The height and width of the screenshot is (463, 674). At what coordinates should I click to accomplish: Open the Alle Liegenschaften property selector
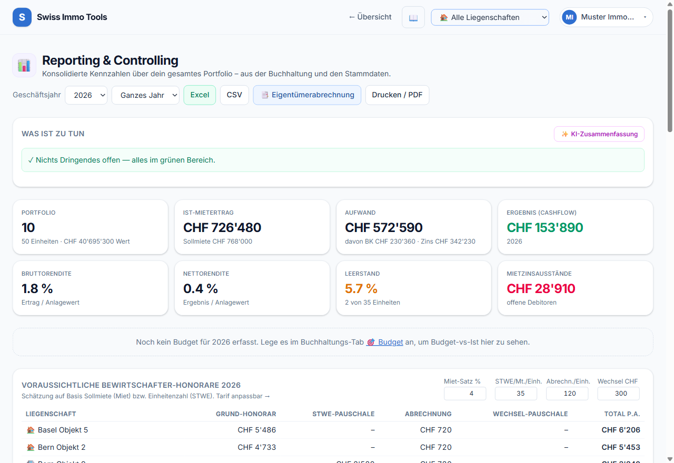pos(490,17)
